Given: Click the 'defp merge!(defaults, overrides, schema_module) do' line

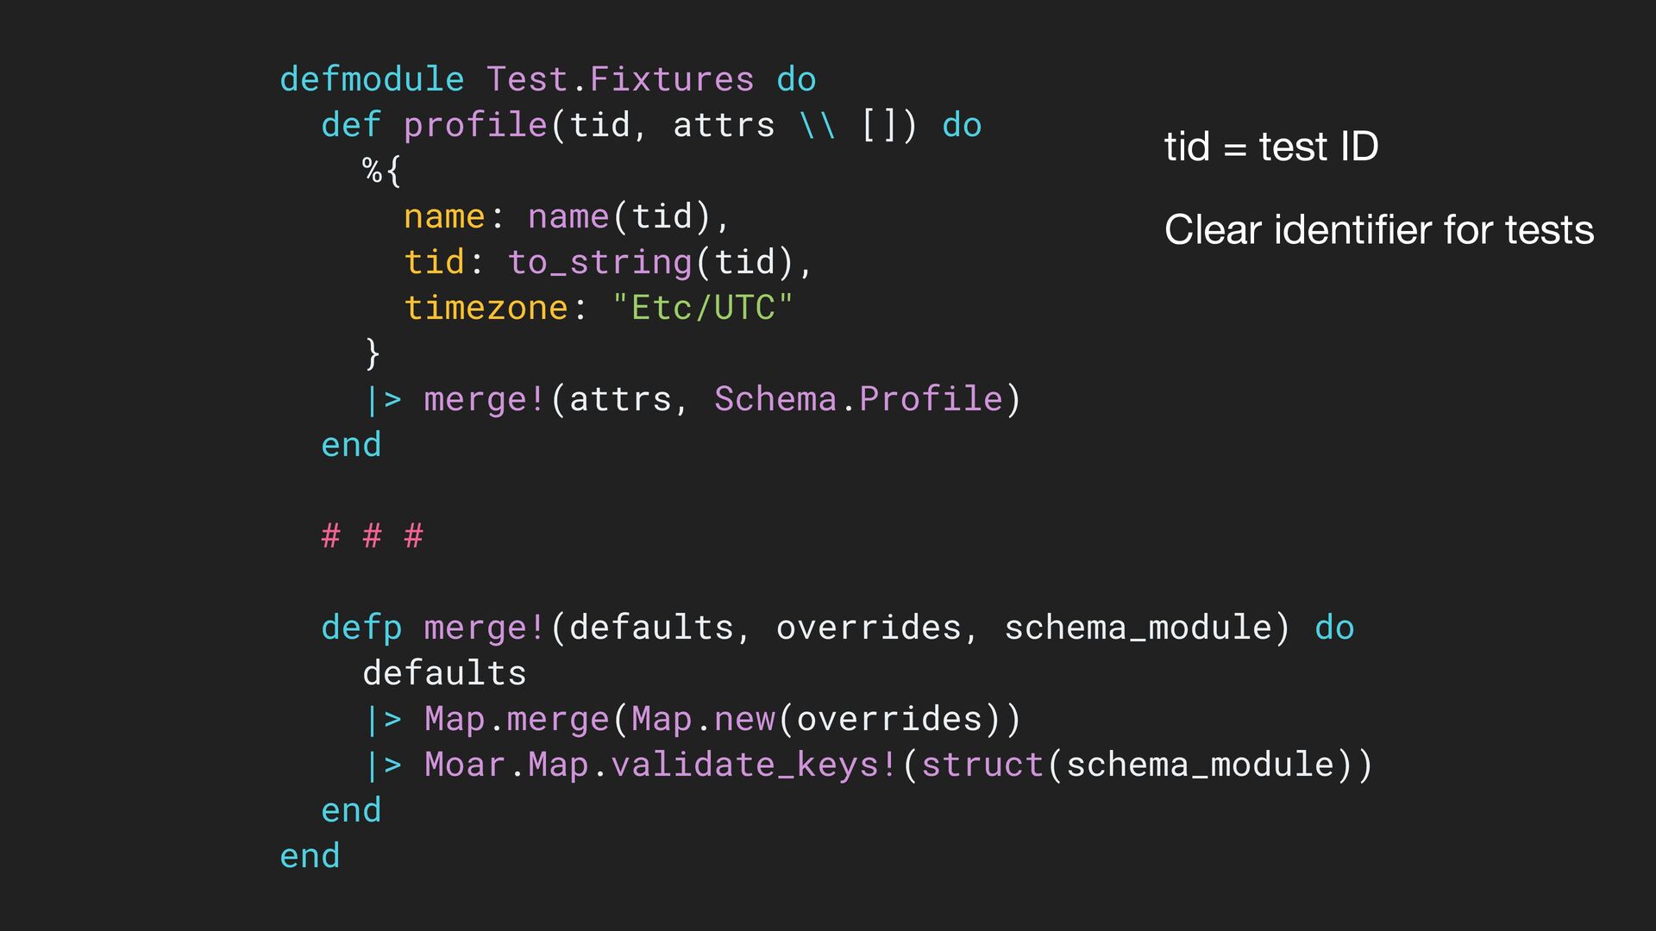Looking at the screenshot, I should [837, 628].
